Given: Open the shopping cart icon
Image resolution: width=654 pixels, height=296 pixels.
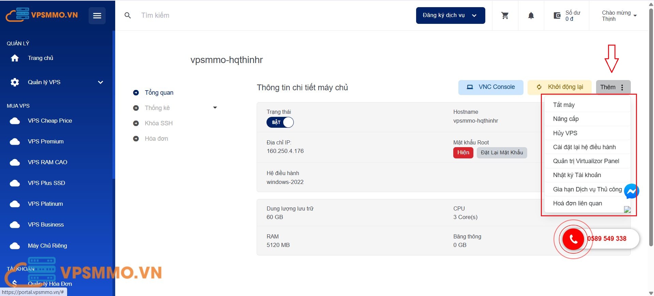Looking at the screenshot, I should (505, 15).
